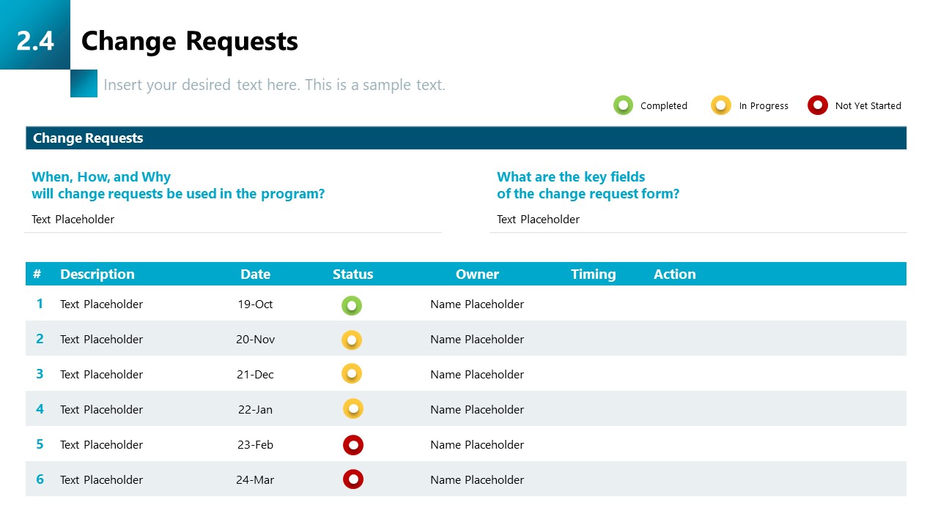Click the 2.4 section number box
The image size is (938, 527).
tap(35, 34)
